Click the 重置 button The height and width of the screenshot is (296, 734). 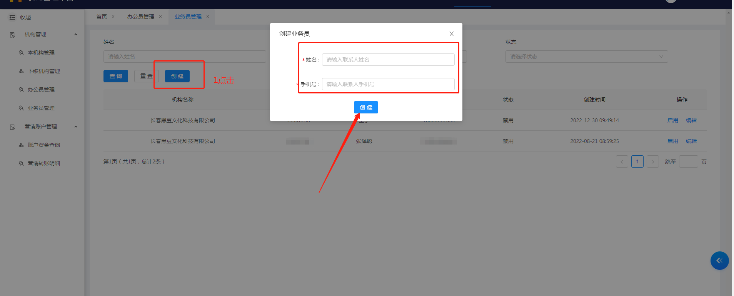click(x=147, y=76)
